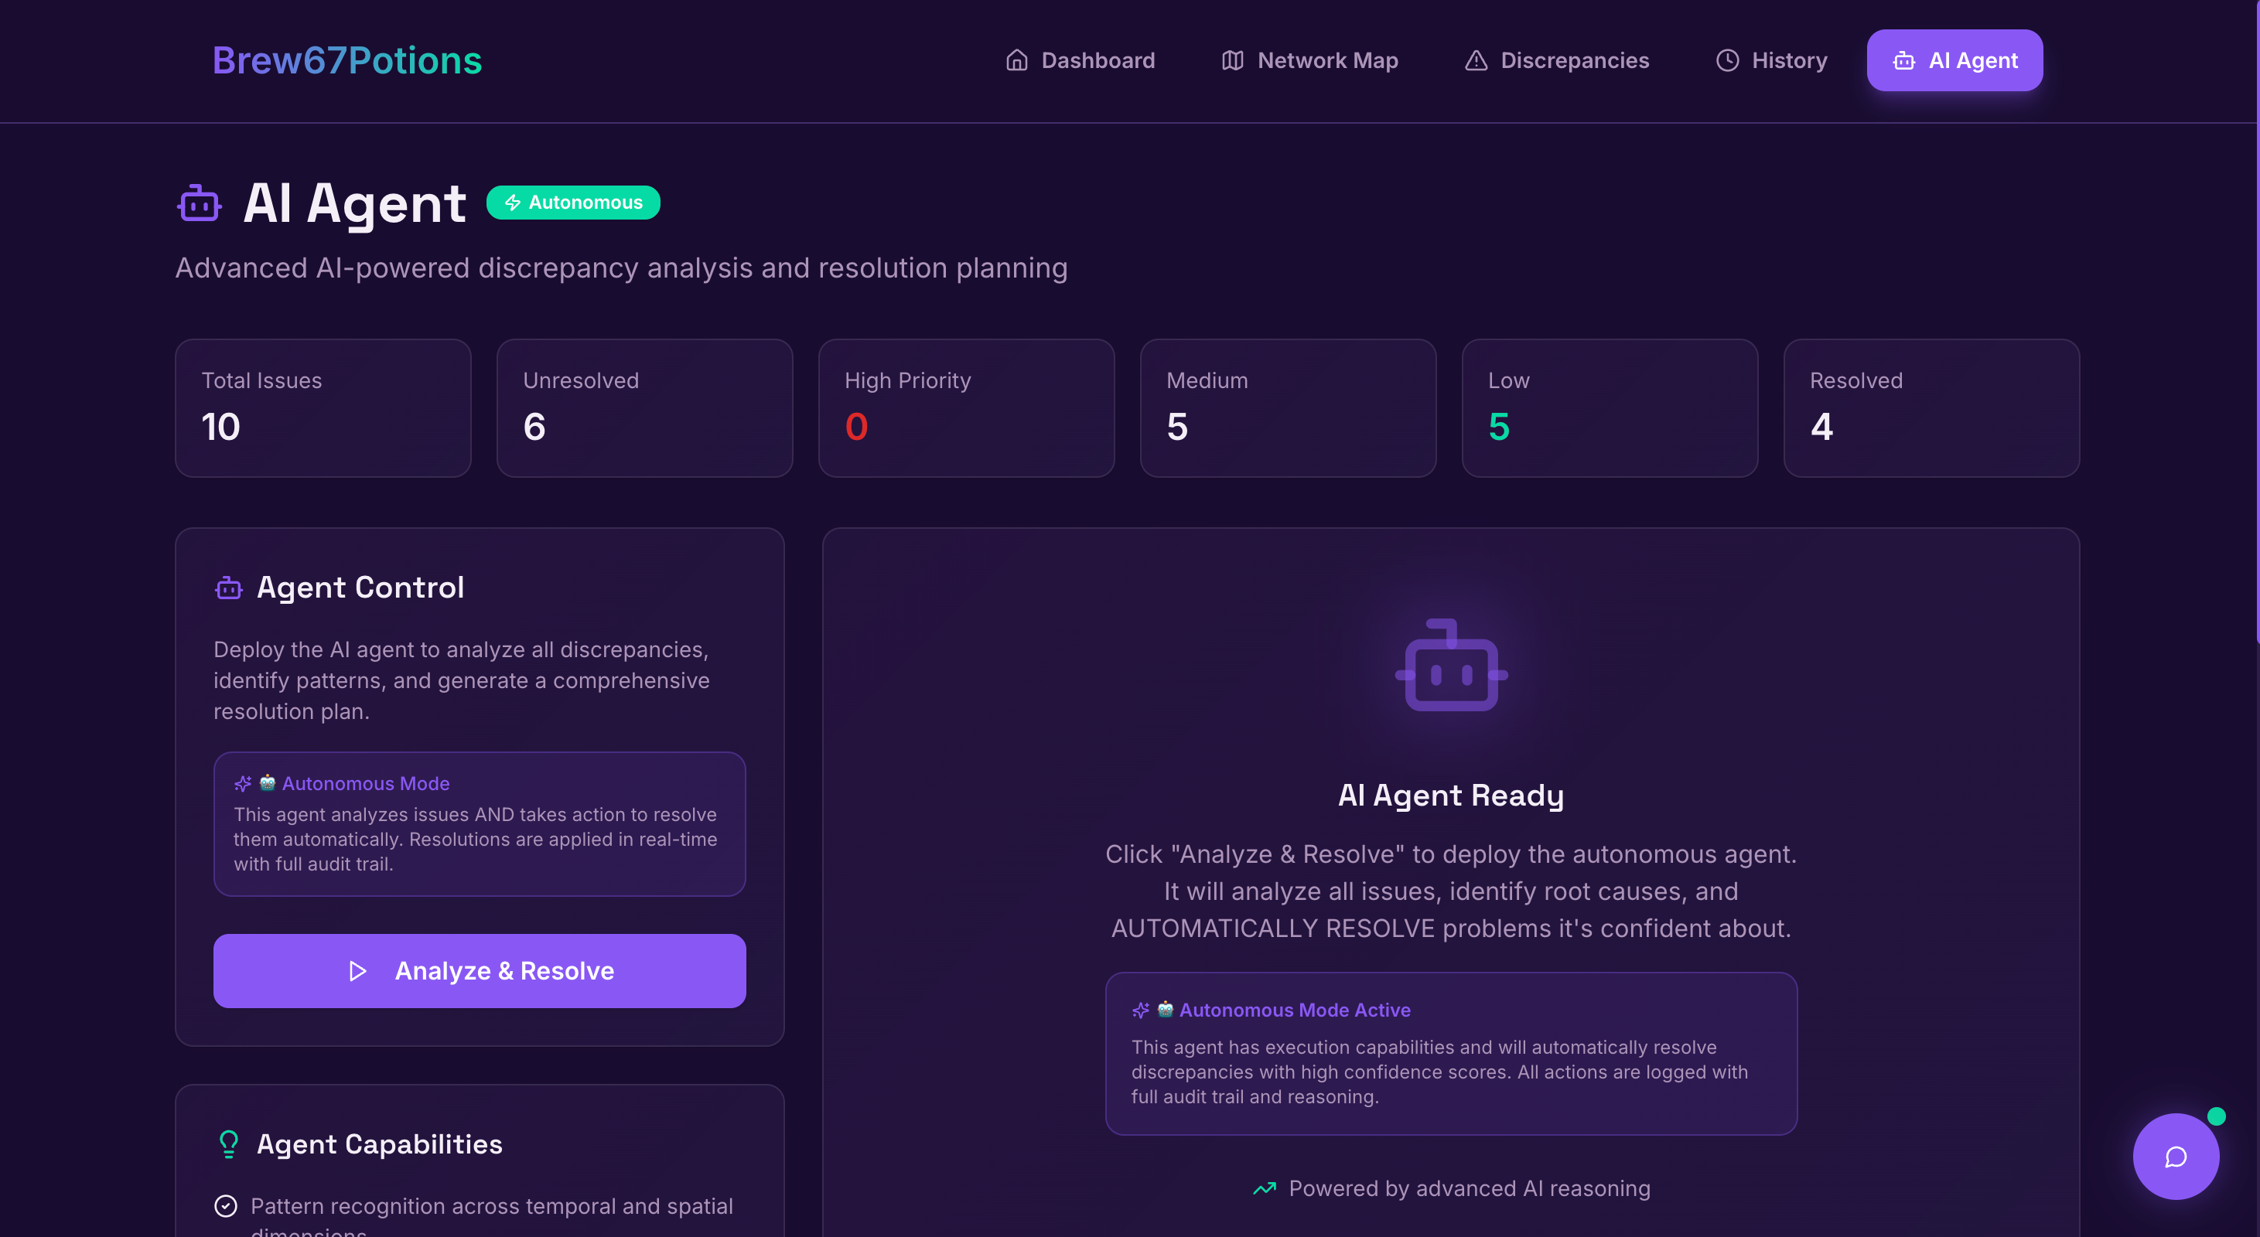The image size is (2260, 1237).
Task: Click the Dashboard home icon
Action: pos(1016,60)
